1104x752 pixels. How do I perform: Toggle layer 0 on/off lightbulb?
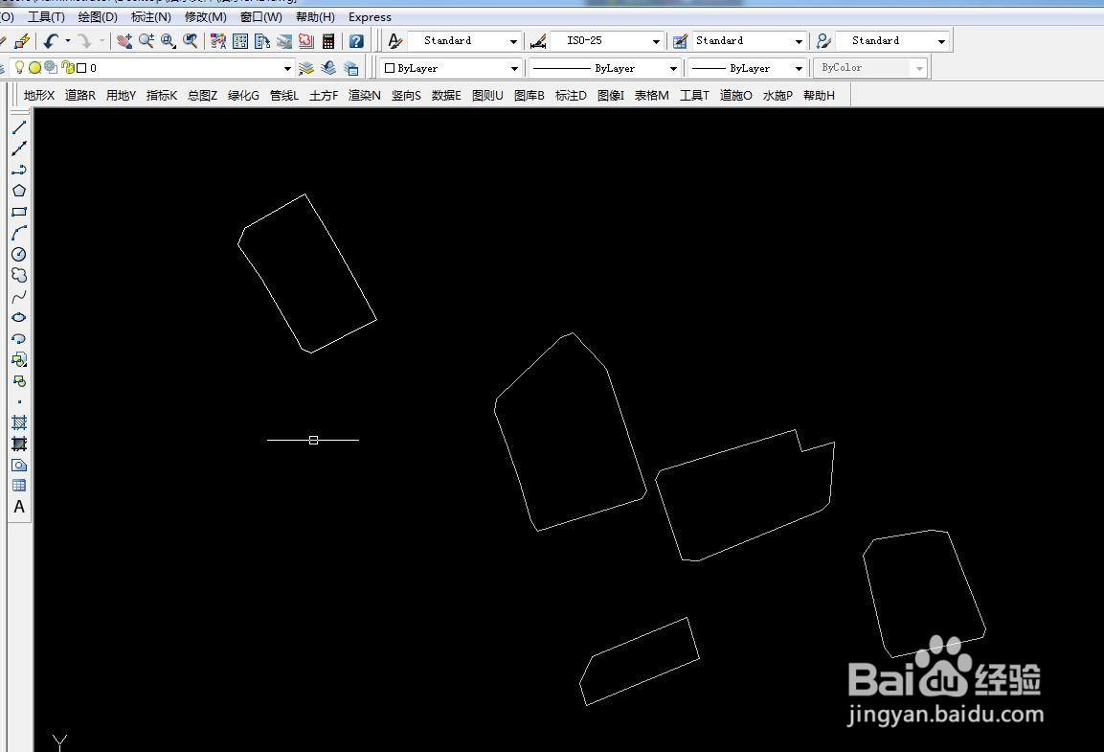pyautogui.click(x=20, y=68)
